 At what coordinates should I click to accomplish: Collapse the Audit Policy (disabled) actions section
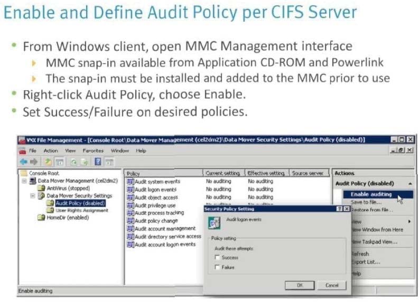click(x=410, y=183)
